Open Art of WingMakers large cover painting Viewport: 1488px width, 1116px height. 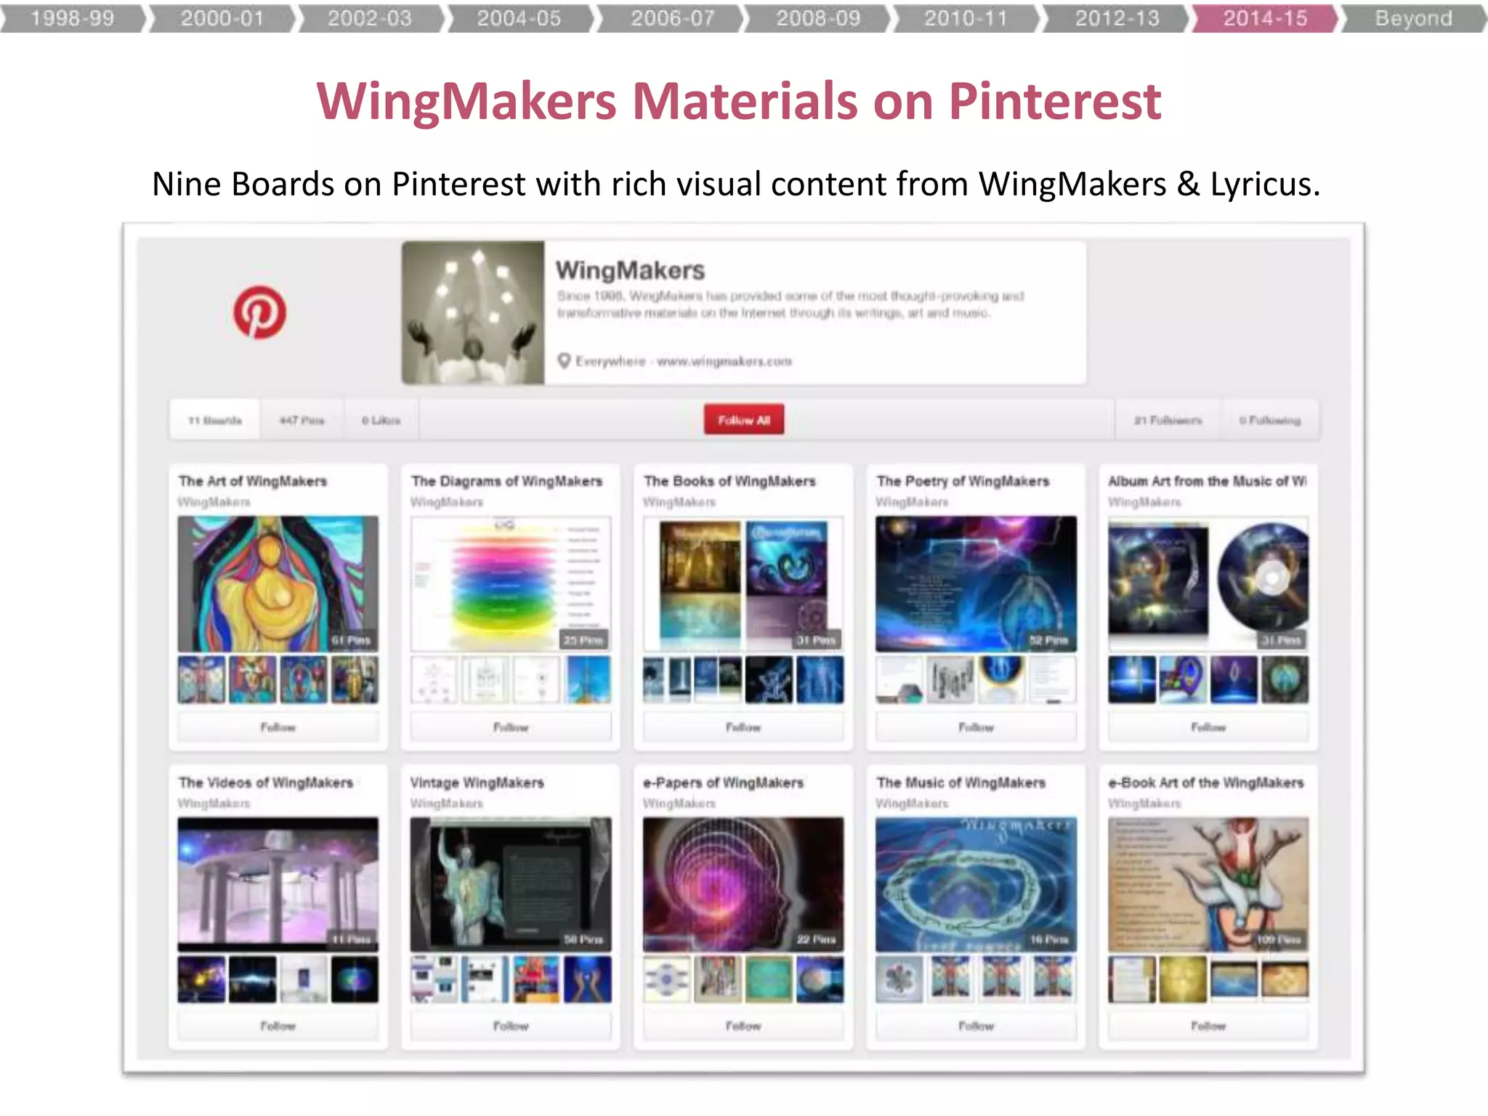(x=278, y=583)
